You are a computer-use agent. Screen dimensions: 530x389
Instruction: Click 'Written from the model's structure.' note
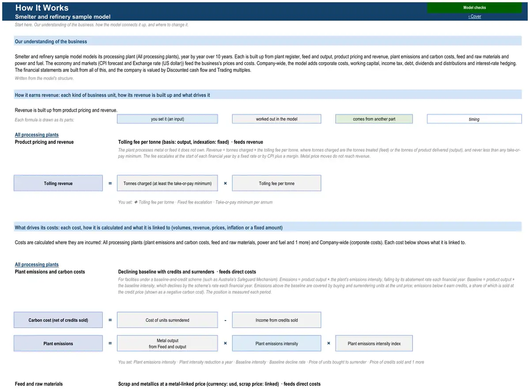(44, 79)
